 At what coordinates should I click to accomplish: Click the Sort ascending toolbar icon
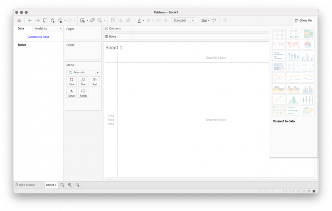coord(121,20)
